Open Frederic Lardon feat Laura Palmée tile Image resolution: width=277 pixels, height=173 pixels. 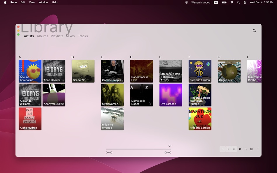[x=200, y=95]
